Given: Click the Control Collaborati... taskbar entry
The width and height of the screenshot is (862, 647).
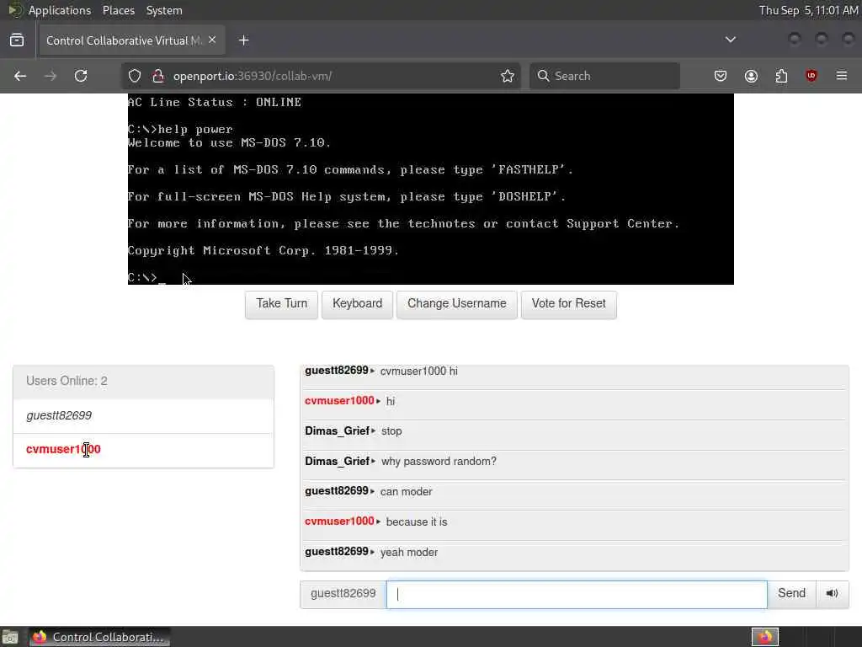Looking at the screenshot, I should tap(99, 637).
